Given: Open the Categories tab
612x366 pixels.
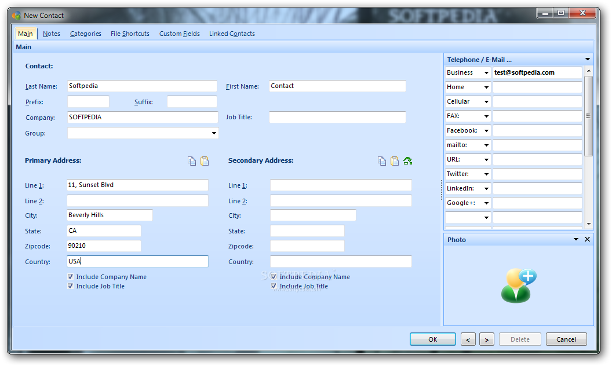Looking at the screenshot, I should pyautogui.click(x=85, y=34).
